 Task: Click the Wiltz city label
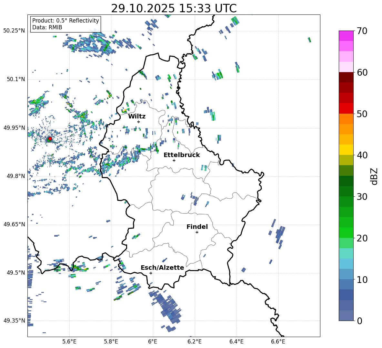(x=137, y=116)
